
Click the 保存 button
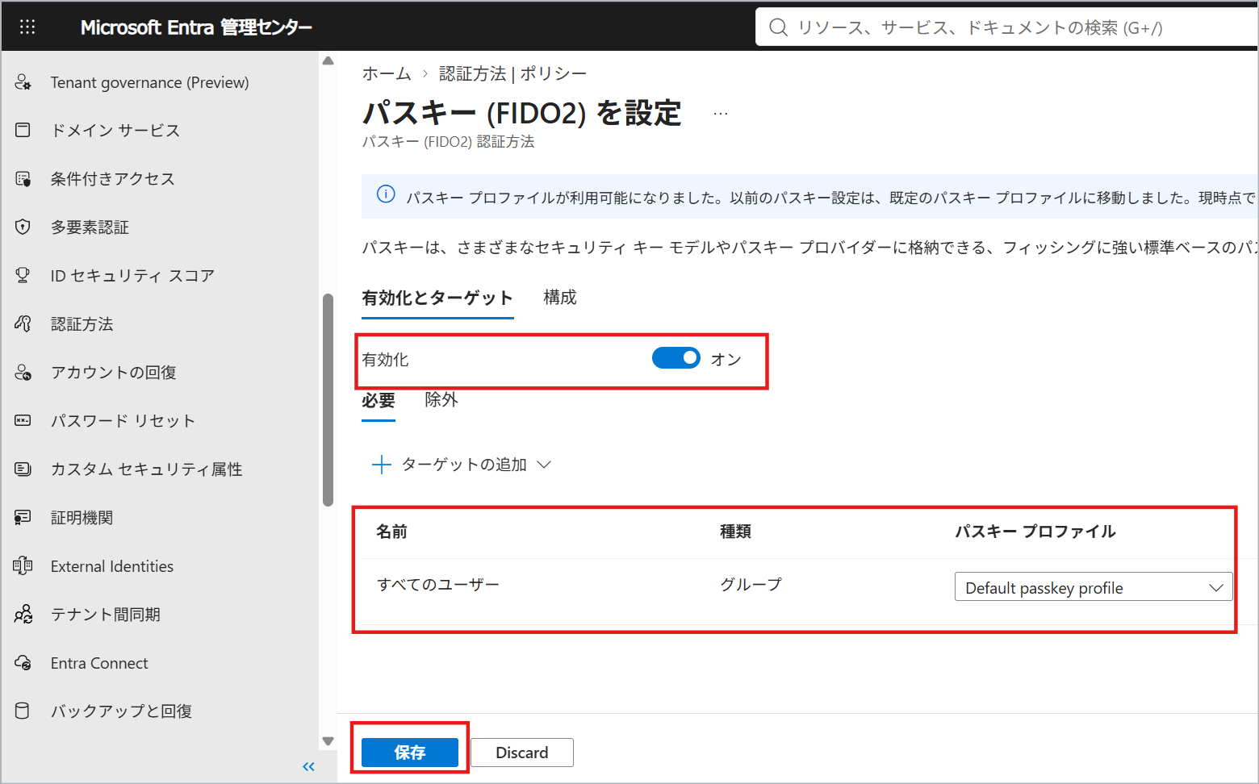click(x=410, y=753)
